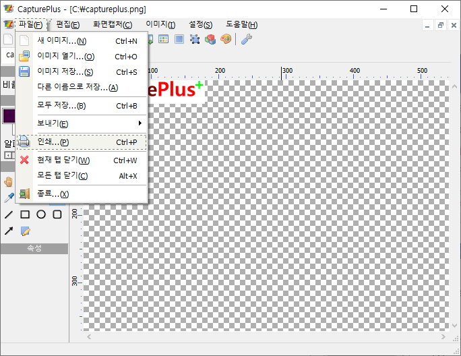Click the wrench settings toolbar icon

coord(246,39)
